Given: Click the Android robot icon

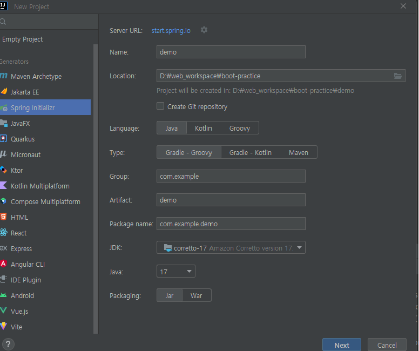Looking at the screenshot, I should pyautogui.click(x=4, y=295).
